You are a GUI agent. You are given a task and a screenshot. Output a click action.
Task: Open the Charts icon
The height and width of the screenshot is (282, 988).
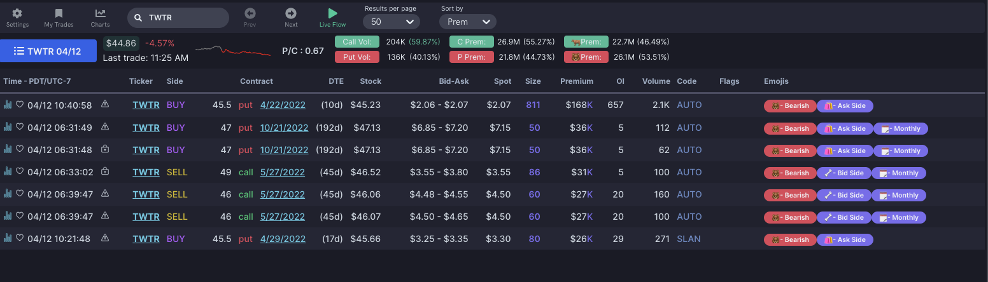(x=101, y=13)
